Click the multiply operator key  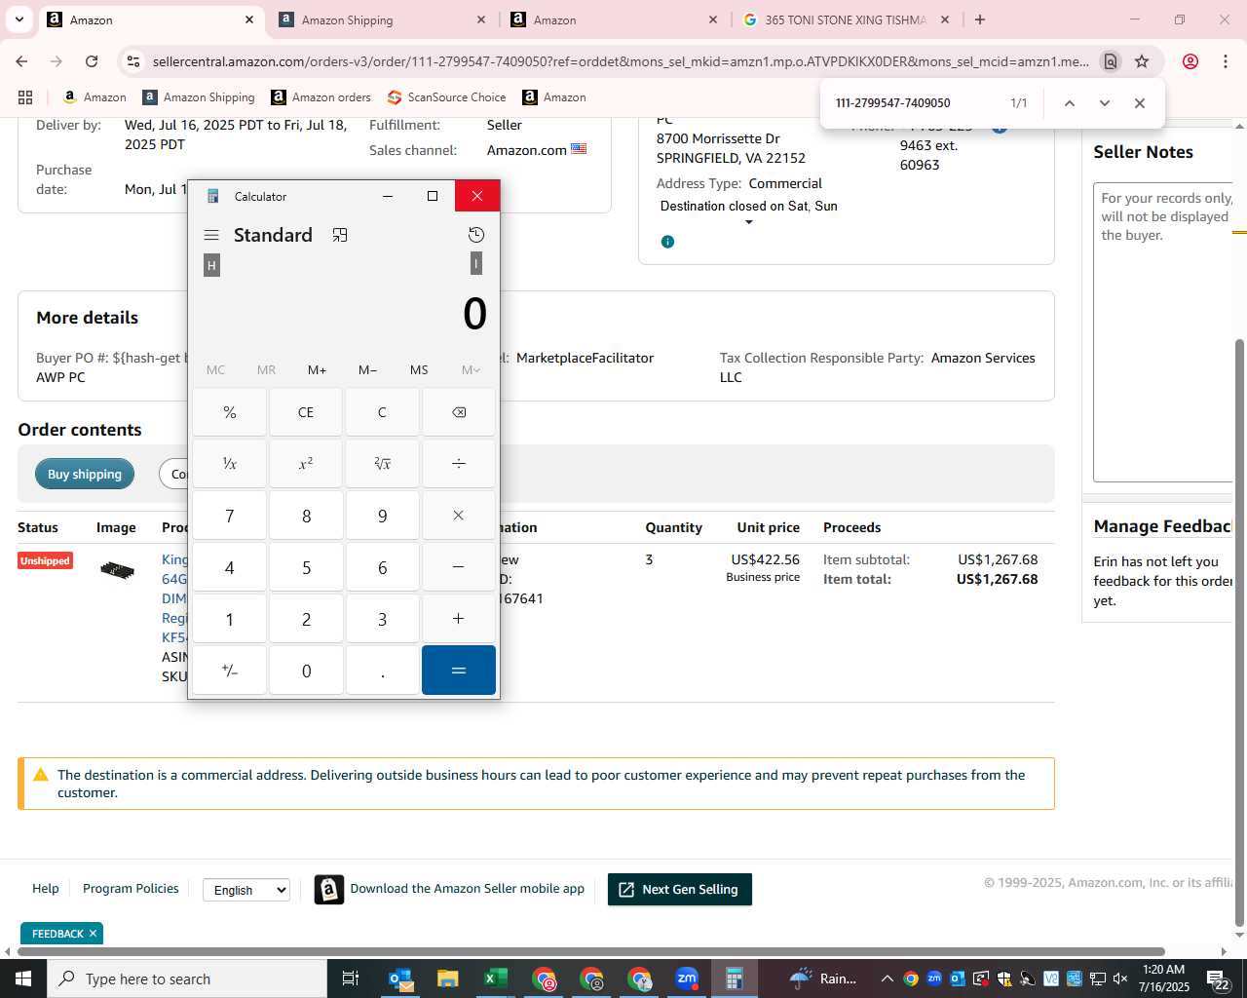click(x=459, y=516)
